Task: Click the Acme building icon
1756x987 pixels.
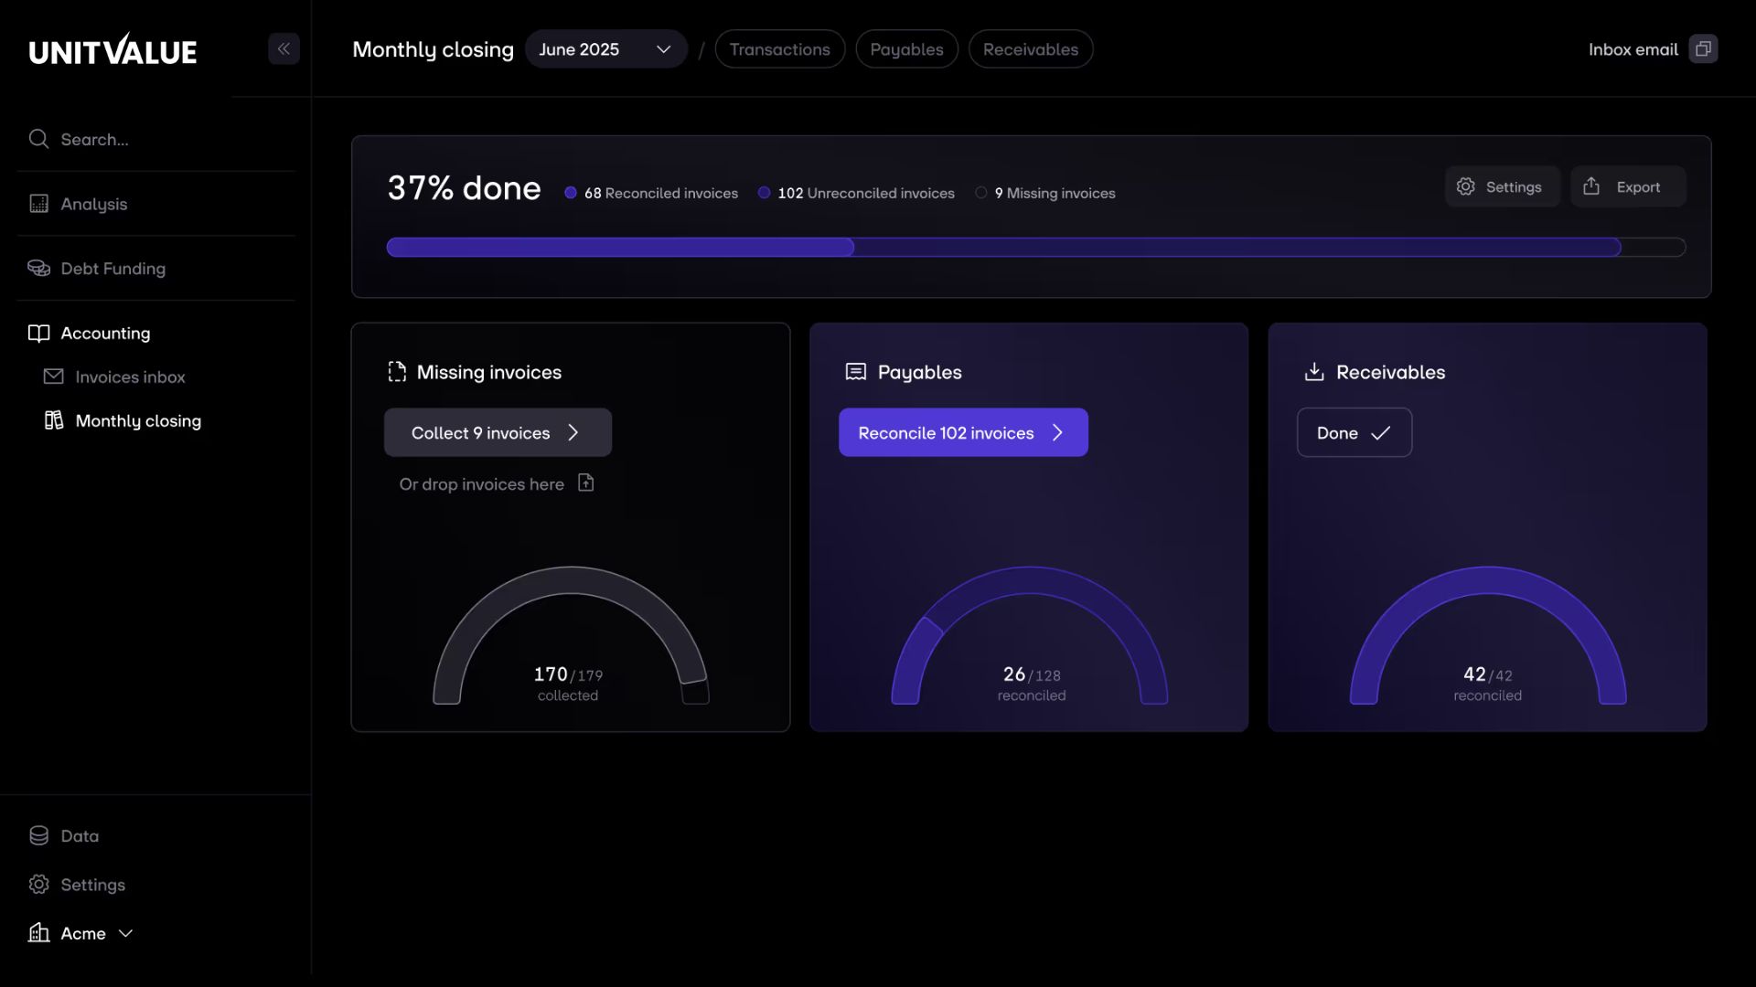Action: pos(38,932)
